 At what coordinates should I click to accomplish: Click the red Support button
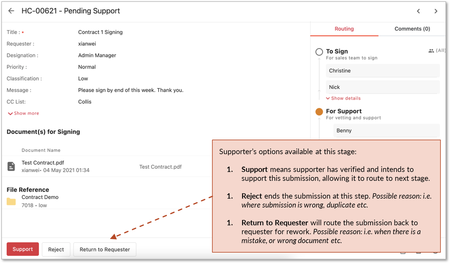coord(23,249)
